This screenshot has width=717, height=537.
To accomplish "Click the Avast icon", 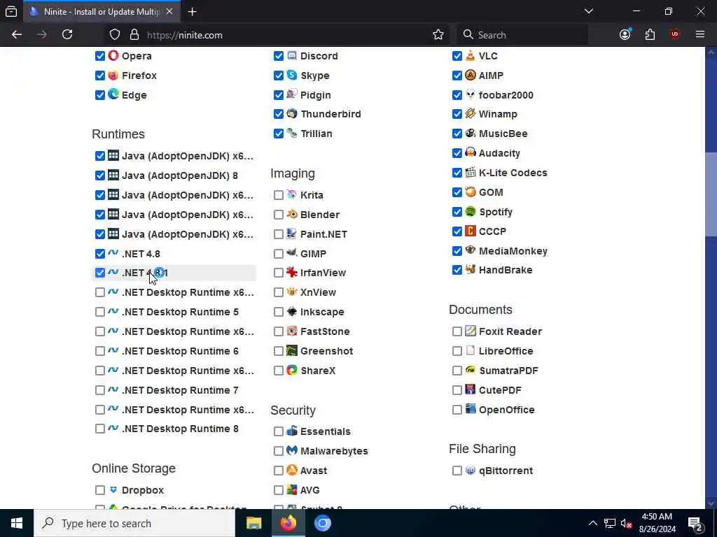I will tap(292, 470).
